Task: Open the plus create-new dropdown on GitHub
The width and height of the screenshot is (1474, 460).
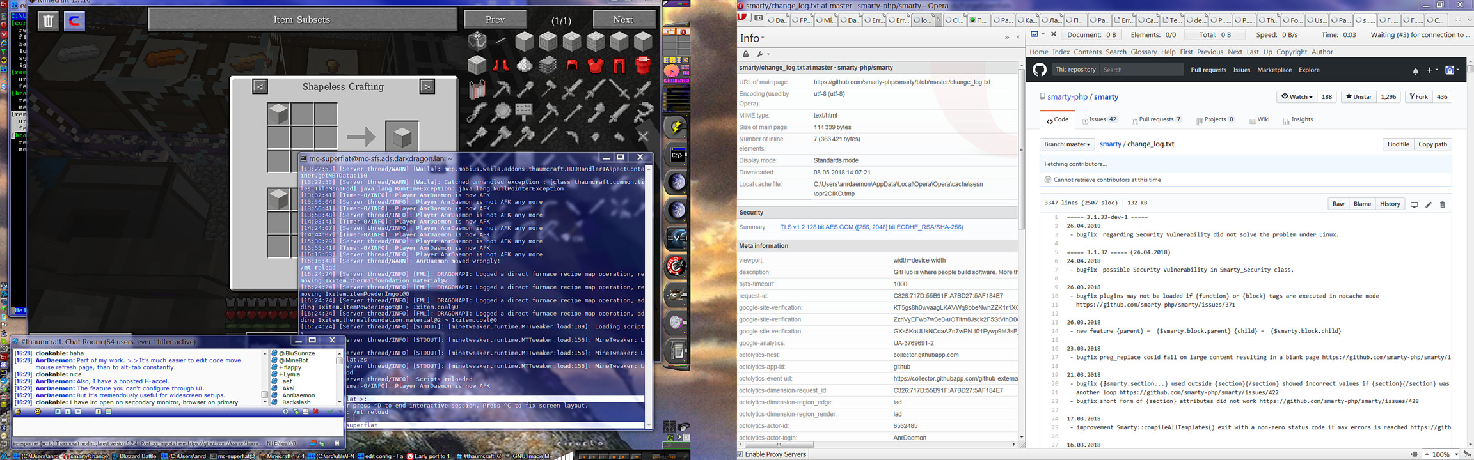Action: point(1432,70)
